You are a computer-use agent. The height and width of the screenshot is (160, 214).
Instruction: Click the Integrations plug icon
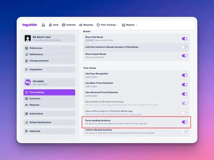click(26, 69)
